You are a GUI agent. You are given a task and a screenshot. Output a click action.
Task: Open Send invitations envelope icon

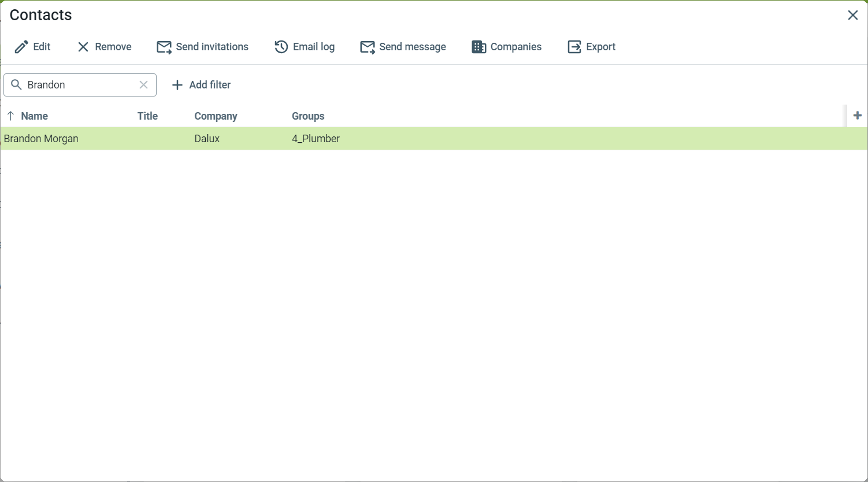(x=164, y=47)
